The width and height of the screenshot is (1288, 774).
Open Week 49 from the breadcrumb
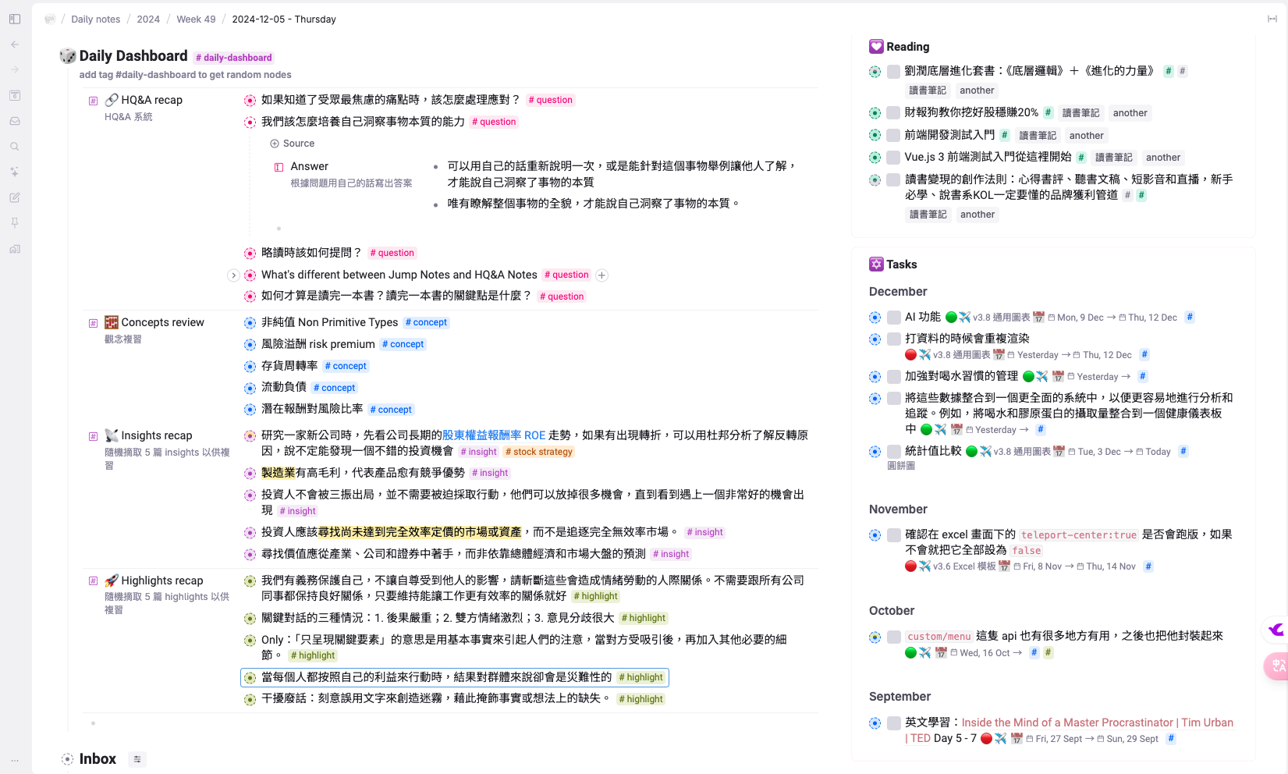coord(196,19)
